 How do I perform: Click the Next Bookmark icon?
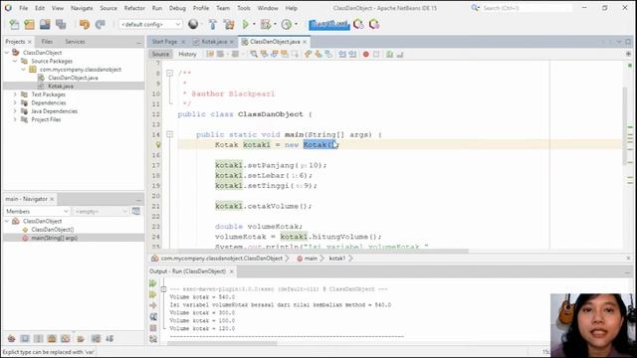(x=318, y=54)
